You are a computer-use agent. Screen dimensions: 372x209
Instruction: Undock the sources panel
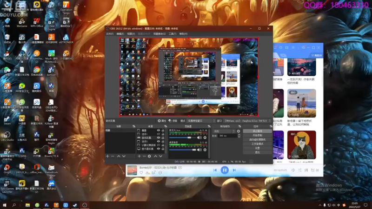pyautogui.click(x=166, y=126)
